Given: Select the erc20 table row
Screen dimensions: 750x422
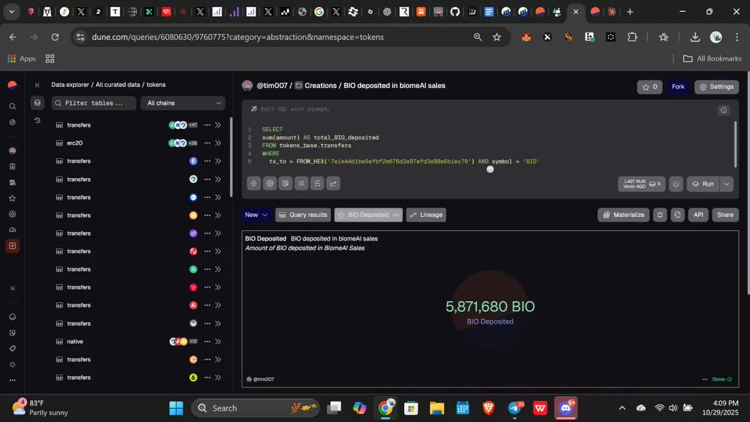Looking at the screenshot, I should coord(137,143).
